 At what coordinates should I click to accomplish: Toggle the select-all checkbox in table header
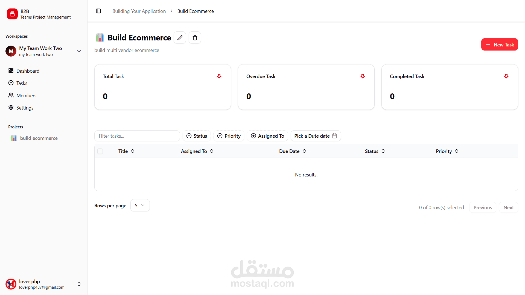[100, 151]
